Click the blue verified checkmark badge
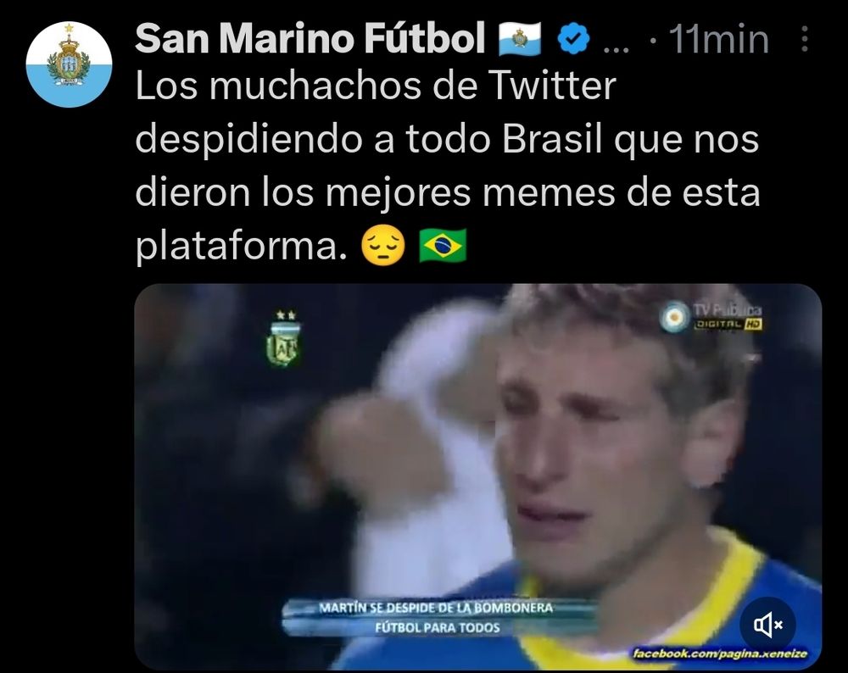The width and height of the screenshot is (848, 673). (574, 40)
